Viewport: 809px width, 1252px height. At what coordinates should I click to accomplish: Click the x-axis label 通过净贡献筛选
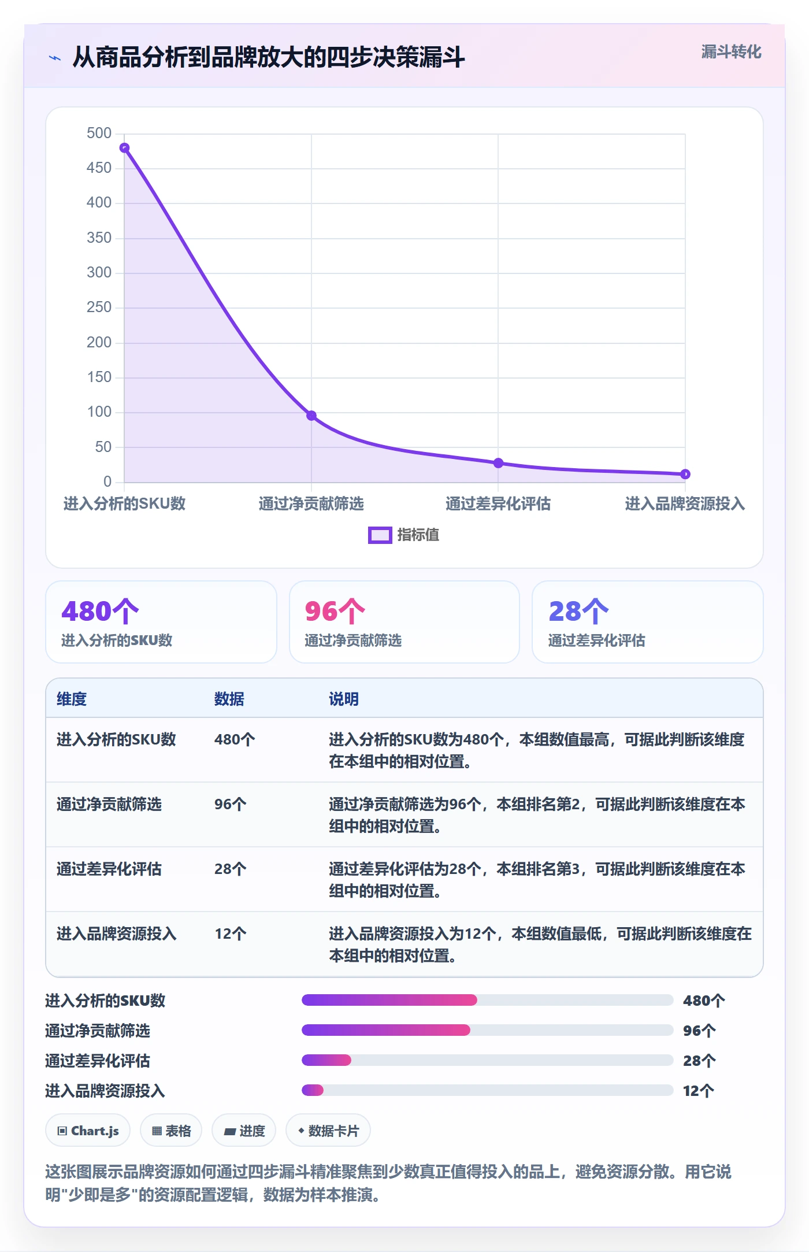tap(311, 503)
